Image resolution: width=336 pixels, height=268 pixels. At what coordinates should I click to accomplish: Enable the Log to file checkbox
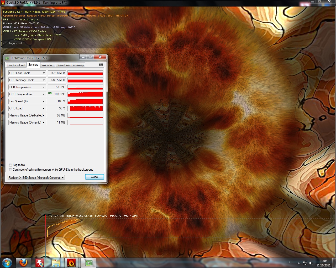pos(10,165)
